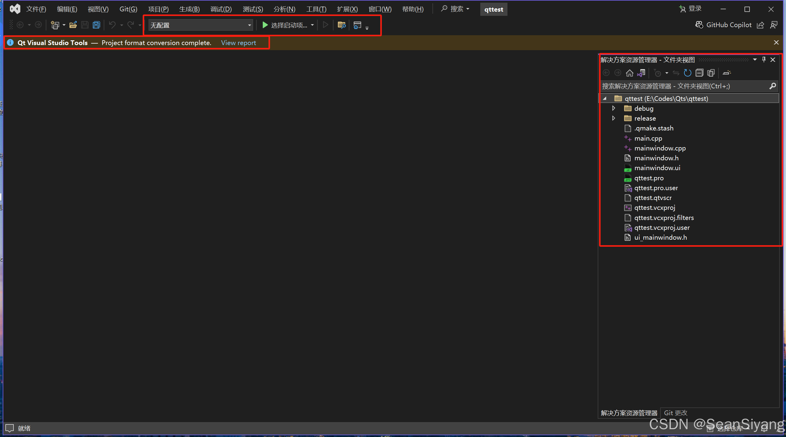The height and width of the screenshot is (437, 786).
Task: Click the Collapse All icon in Solution Explorer
Action: tap(699, 73)
